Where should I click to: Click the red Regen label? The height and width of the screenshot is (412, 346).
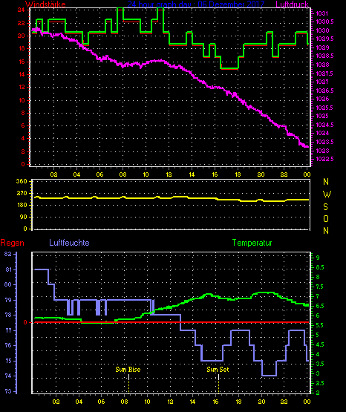pyautogui.click(x=12, y=243)
